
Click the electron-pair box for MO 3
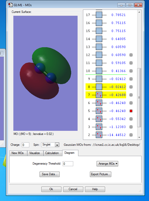(99, 127)
